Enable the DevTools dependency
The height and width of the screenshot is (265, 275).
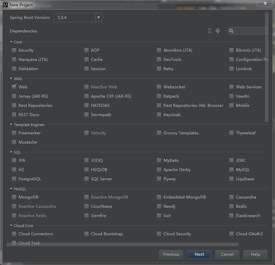pyautogui.click(x=159, y=60)
